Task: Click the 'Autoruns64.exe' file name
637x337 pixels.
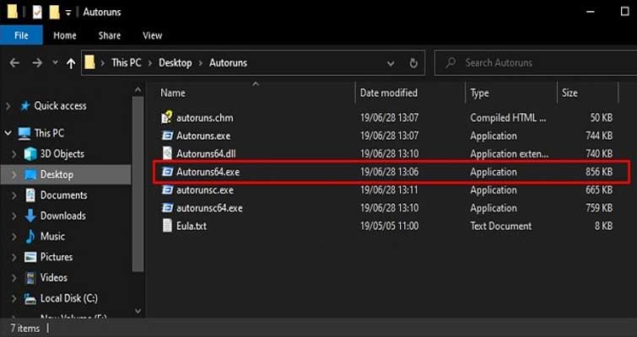Action: pyautogui.click(x=208, y=172)
